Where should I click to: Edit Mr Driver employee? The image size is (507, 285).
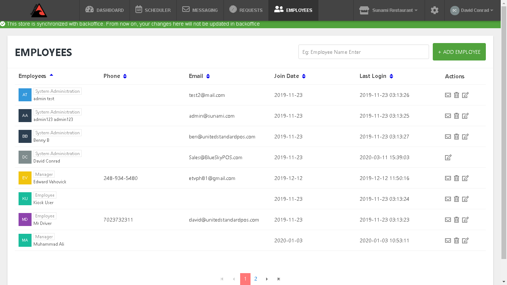click(x=465, y=220)
